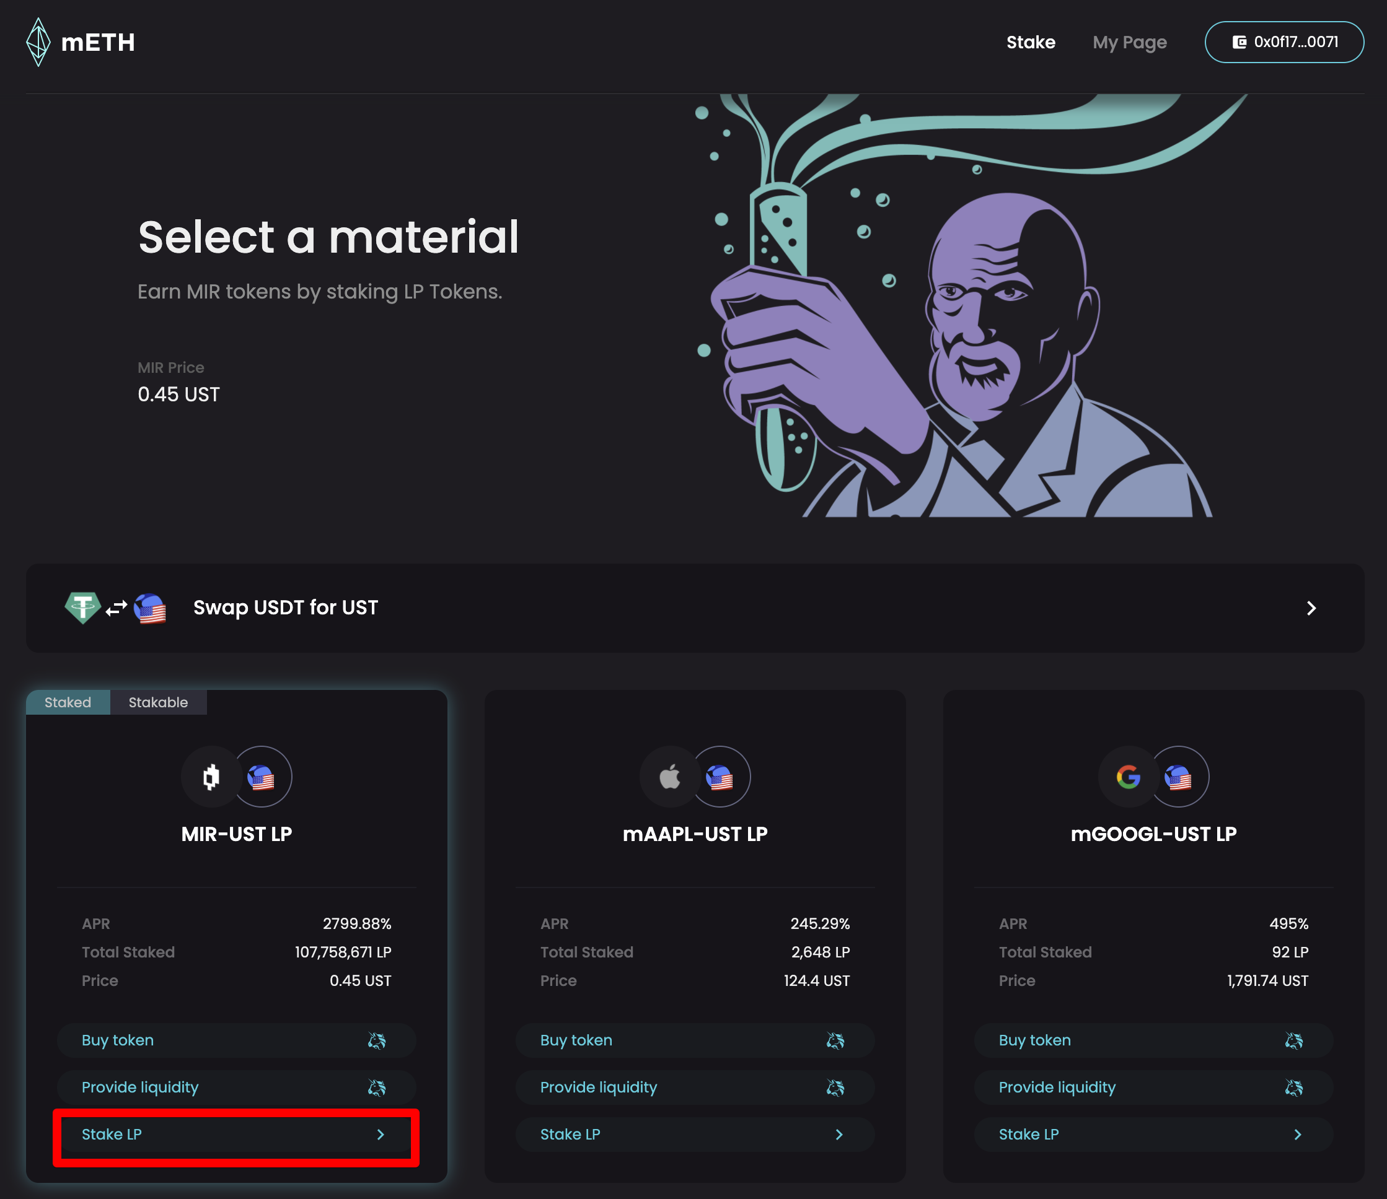Click the mETH diamond logo icon
1387x1199 pixels.
pos(38,42)
